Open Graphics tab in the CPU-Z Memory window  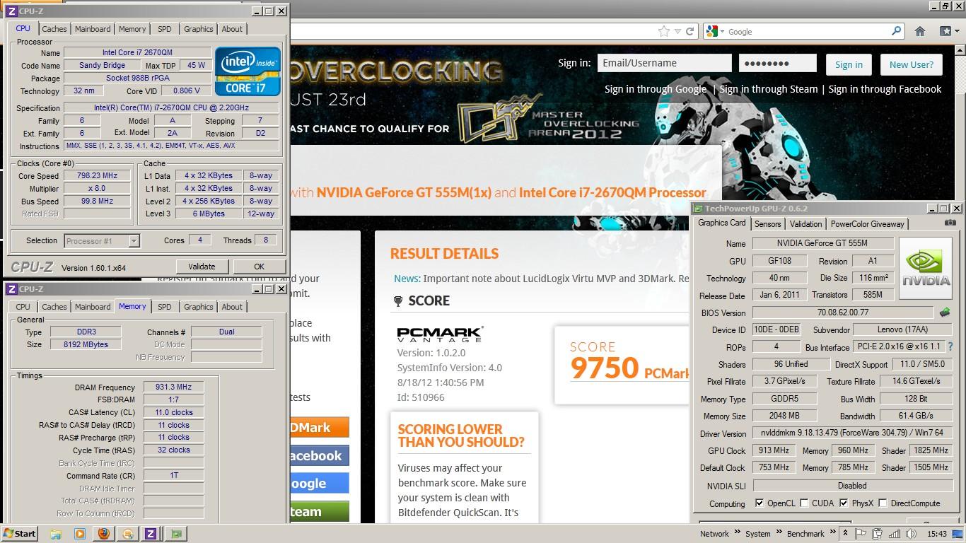click(198, 307)
